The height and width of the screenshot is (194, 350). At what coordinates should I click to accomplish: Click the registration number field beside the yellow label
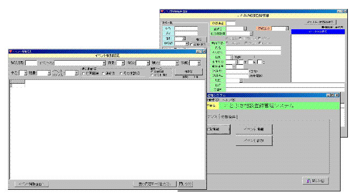point(231,23)
